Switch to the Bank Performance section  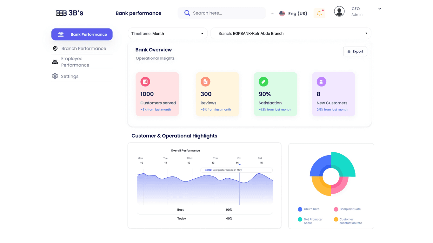pos(82,34)
